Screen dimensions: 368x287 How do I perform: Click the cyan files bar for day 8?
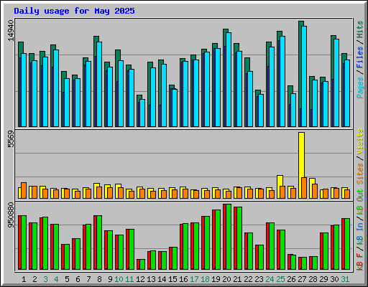tap(99, 84)
